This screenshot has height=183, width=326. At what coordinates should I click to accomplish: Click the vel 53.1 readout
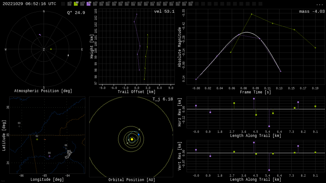(x=164, y=12)
